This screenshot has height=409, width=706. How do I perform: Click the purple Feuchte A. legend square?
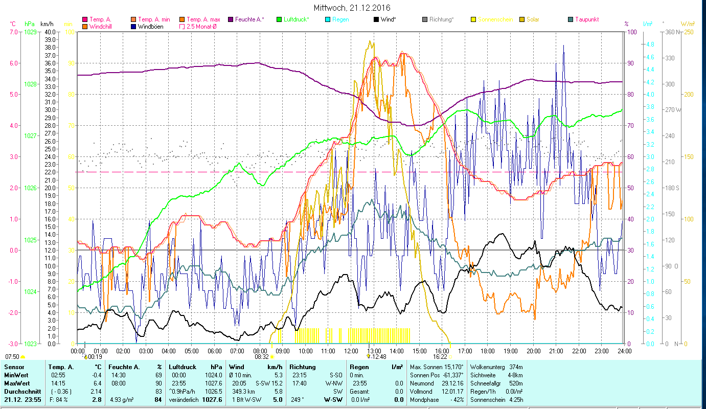231,20
